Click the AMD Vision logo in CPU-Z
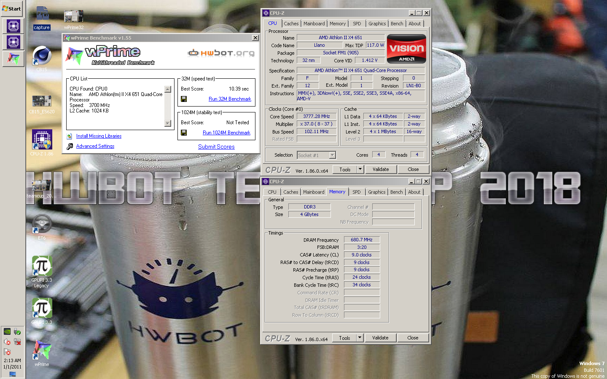607x379 pixels. click(406, 49)
